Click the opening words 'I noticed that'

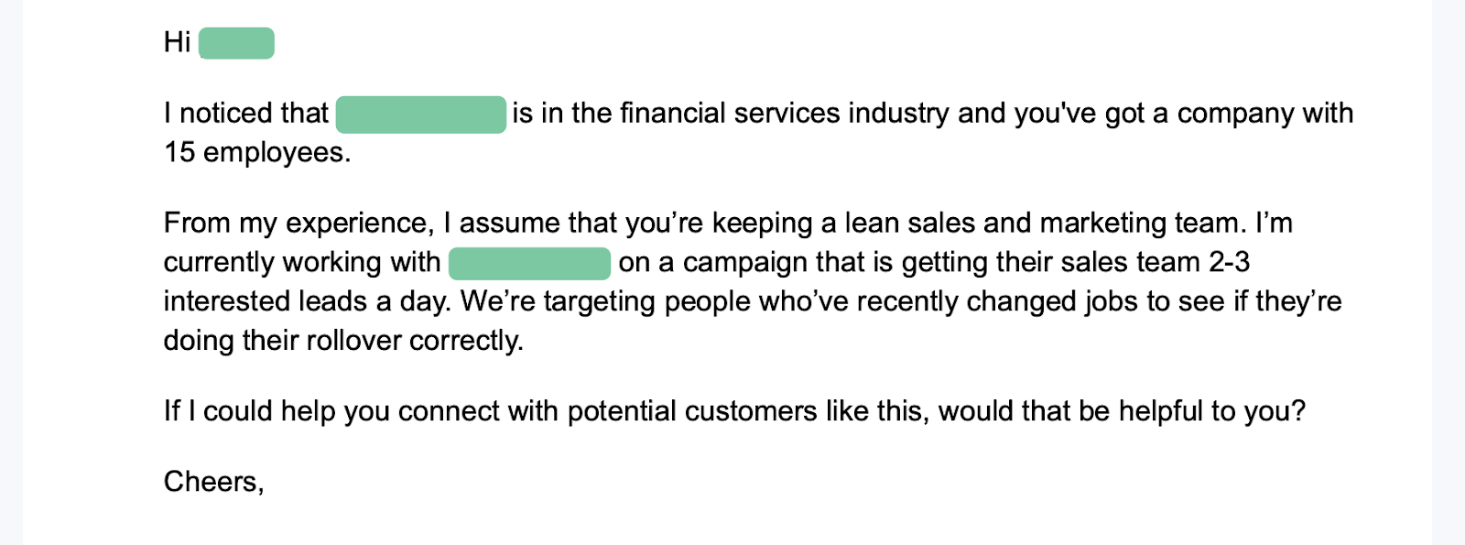tap(245, 113)
